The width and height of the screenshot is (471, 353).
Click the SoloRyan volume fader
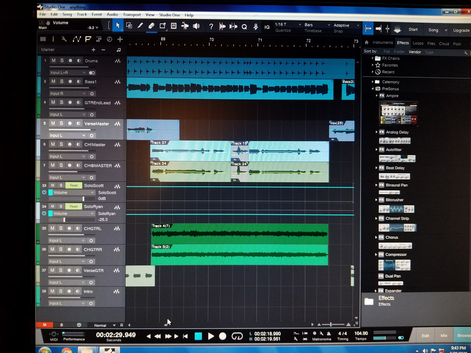click(64, 220)
